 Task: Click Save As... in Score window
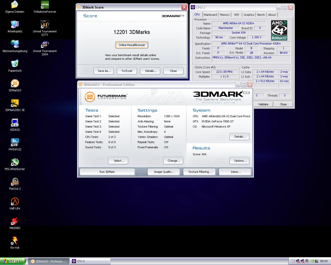[x=104, y=71]
